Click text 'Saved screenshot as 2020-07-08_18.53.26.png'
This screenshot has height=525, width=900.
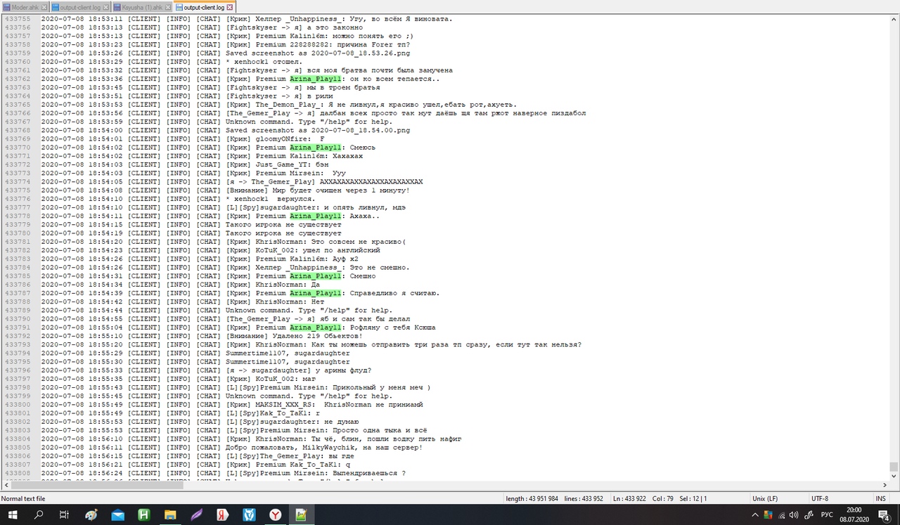318,53
